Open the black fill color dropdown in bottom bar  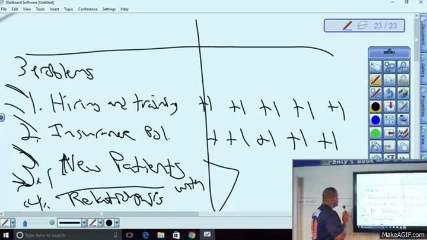coord(116,223)
